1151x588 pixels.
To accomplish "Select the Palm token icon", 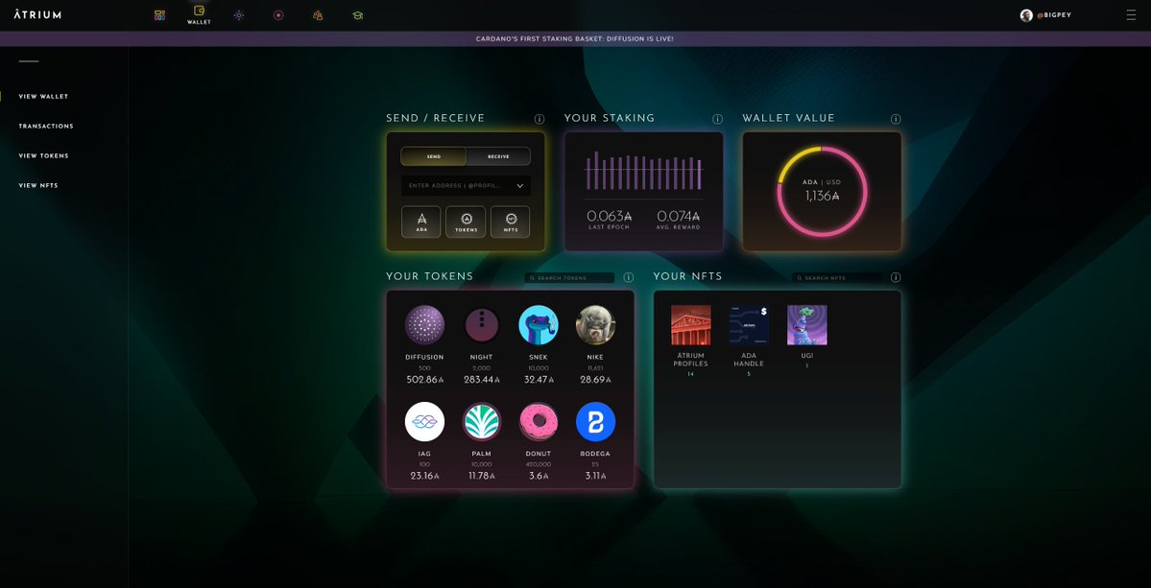I will [x=482, y=421].
